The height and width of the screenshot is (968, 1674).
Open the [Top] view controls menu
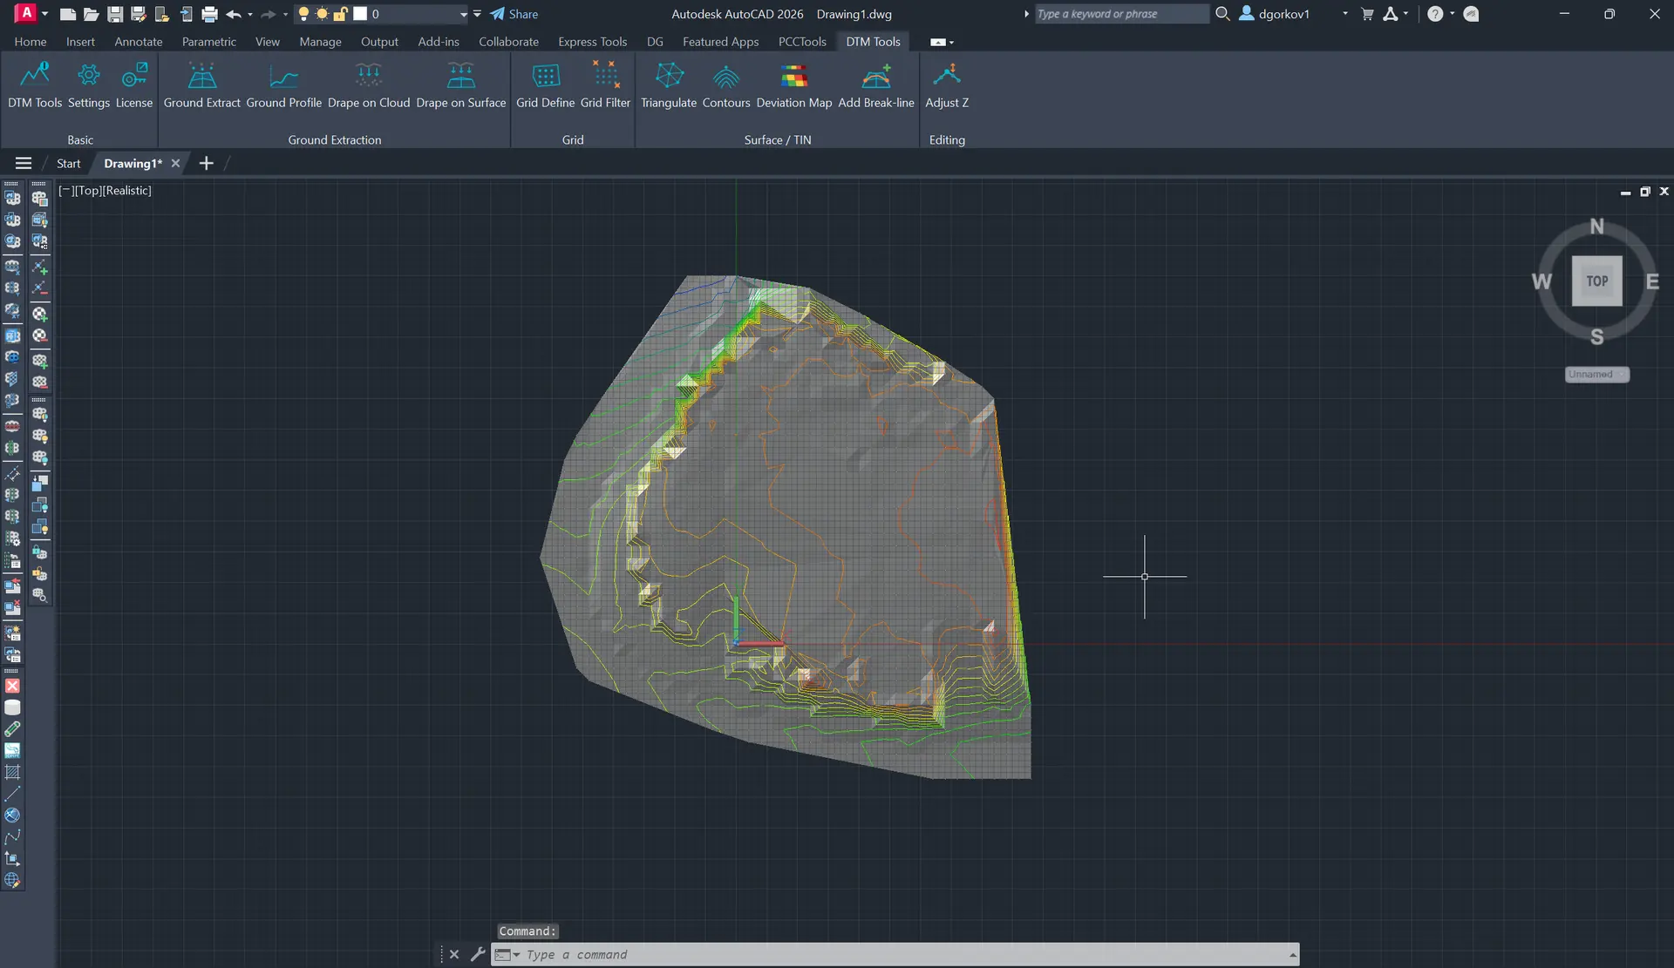87,190
